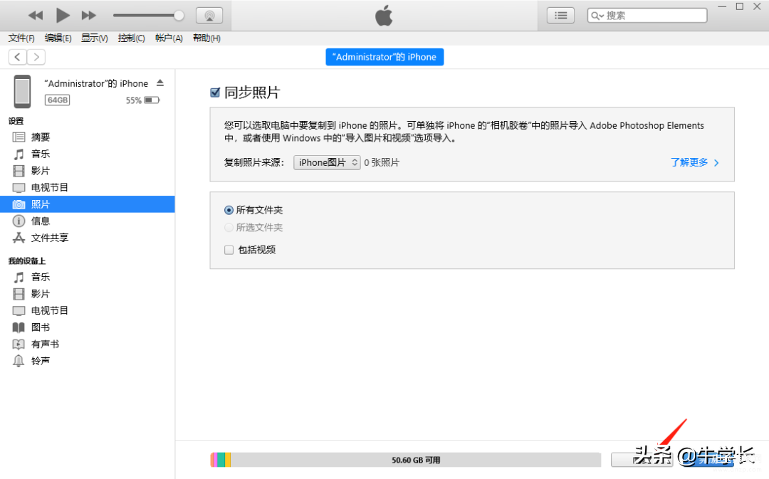Click the rewind previous track button
The width and height of the screenshot is (769, 479).
tap(36, 16)
